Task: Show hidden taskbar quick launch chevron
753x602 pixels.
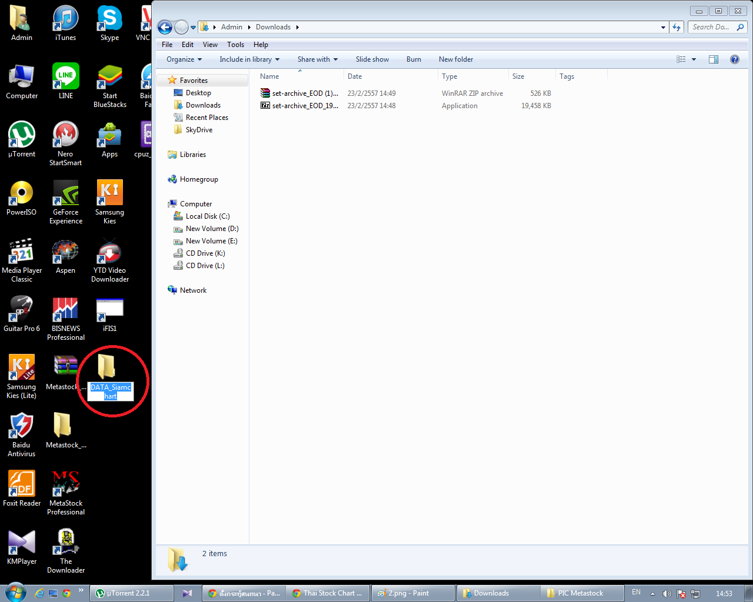Action: point(81,590)
